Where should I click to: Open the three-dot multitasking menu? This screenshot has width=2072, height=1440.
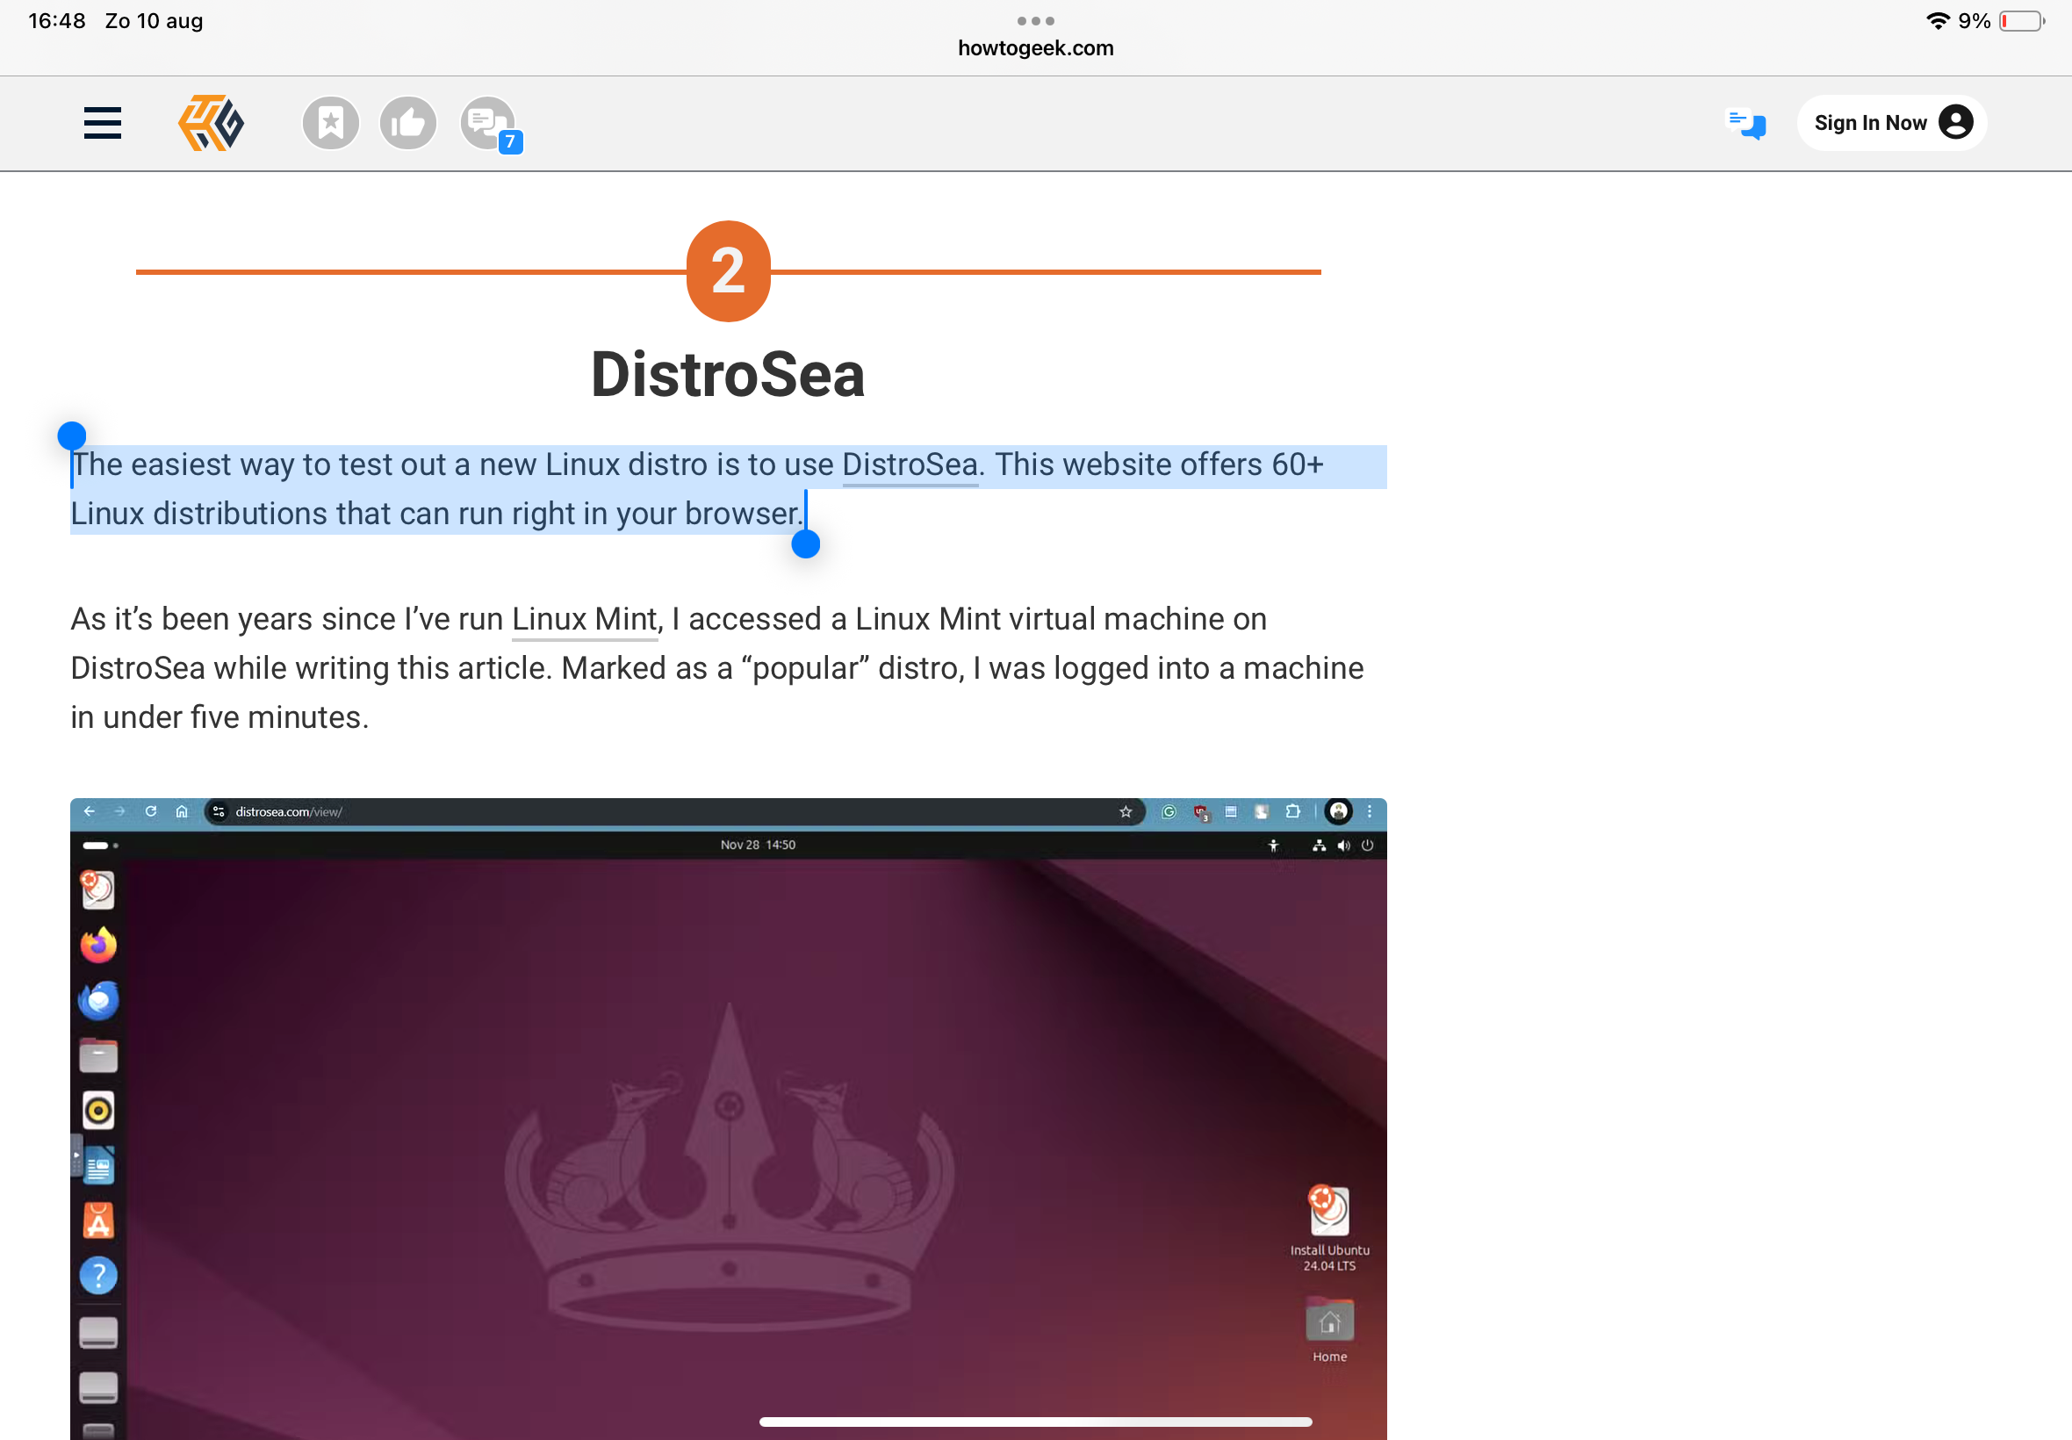1035,20
